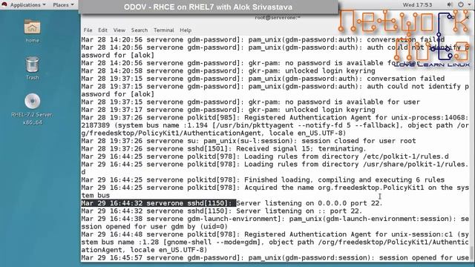The height and width of the screenshot is (267, 475).
Task: Open the terminal Edit menu
Action: pyautogui.click(x=102, y=30)
